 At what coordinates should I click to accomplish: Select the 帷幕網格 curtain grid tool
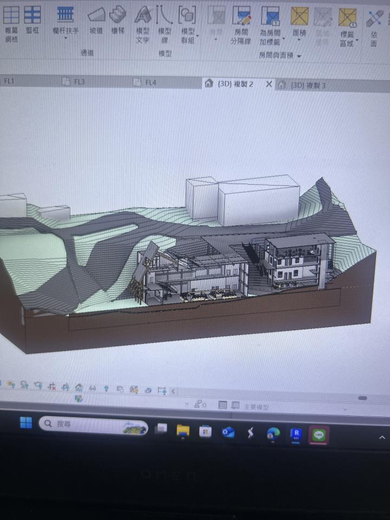pyautogui.click(x=11, y=22)
